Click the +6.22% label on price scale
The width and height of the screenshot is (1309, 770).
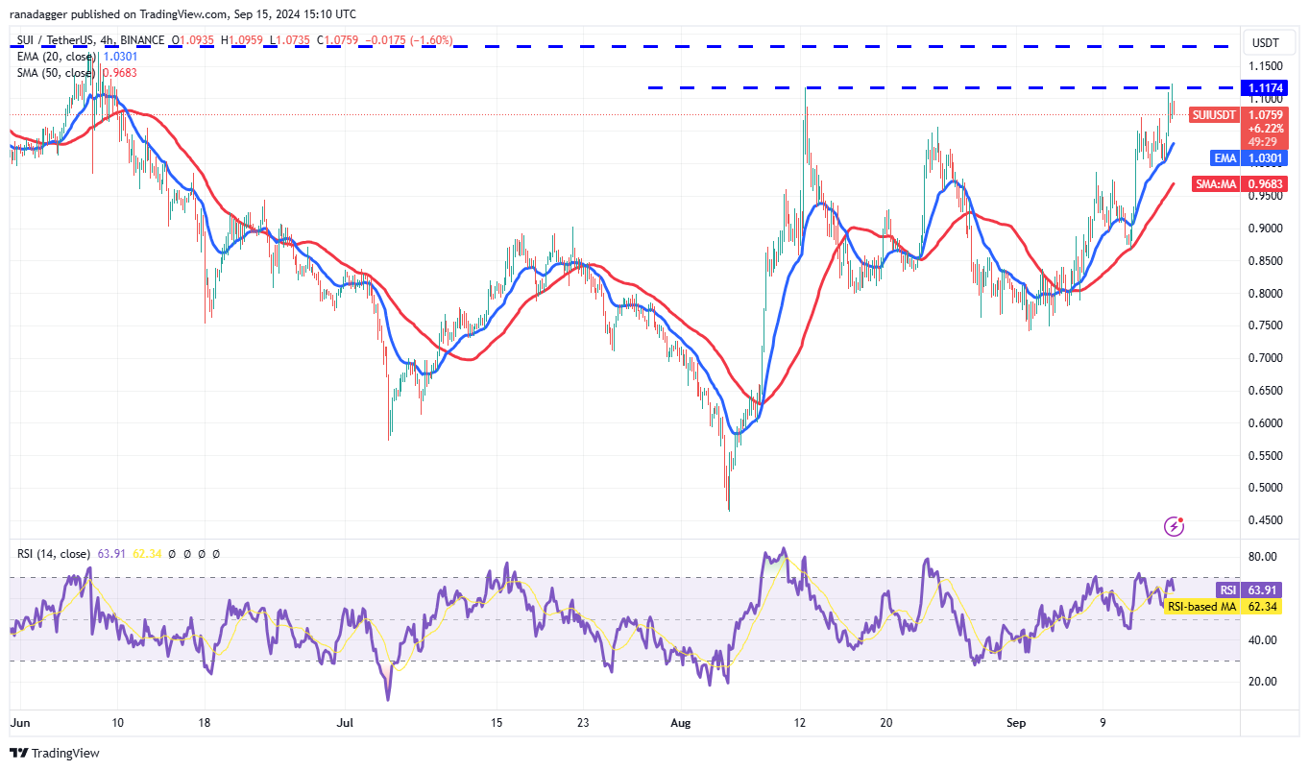point(1266,128)
